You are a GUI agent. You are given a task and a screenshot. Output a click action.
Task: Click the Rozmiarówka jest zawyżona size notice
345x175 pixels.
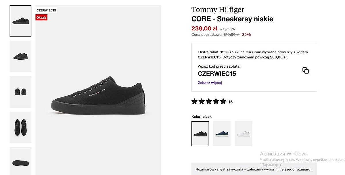click(x=253, y=169)
